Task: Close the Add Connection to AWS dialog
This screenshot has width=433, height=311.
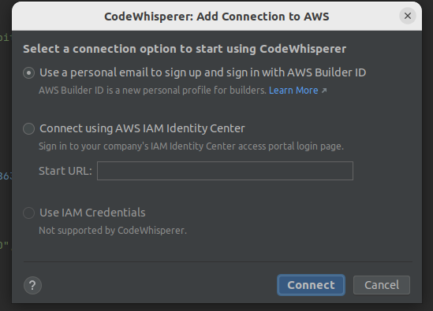Action: click(x=408, y=16)
